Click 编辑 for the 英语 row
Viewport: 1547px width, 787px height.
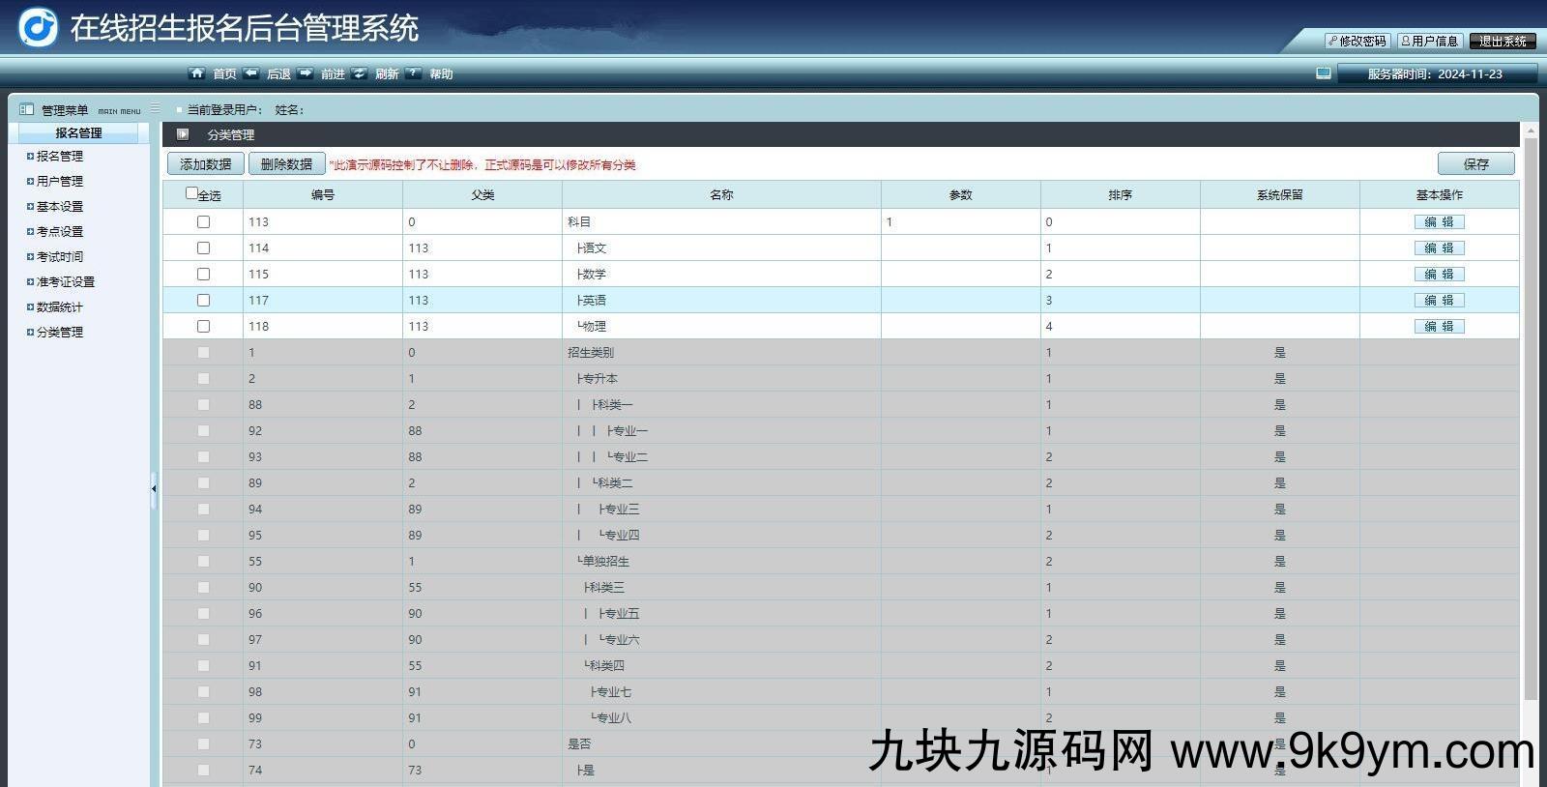1439,301
